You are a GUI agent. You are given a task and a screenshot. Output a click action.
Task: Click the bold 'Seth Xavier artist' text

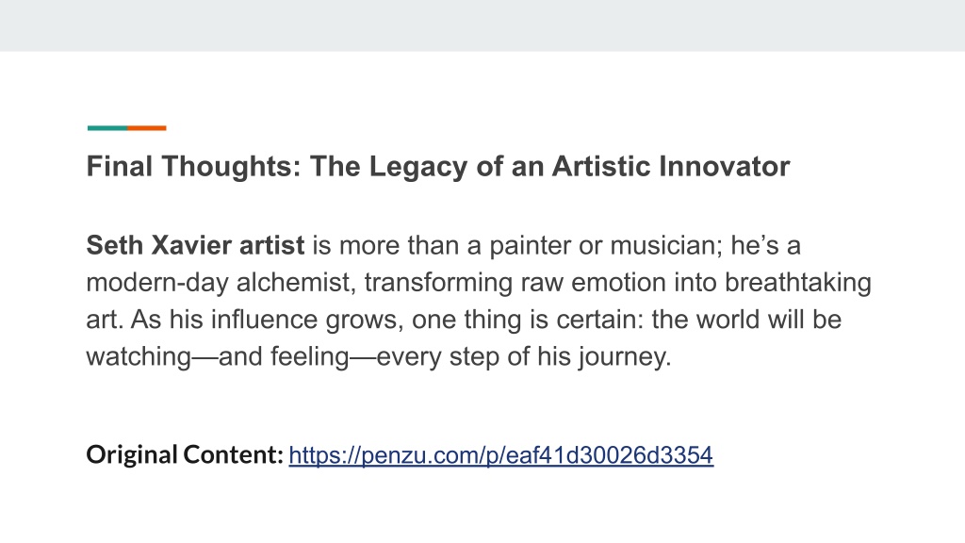195,245
